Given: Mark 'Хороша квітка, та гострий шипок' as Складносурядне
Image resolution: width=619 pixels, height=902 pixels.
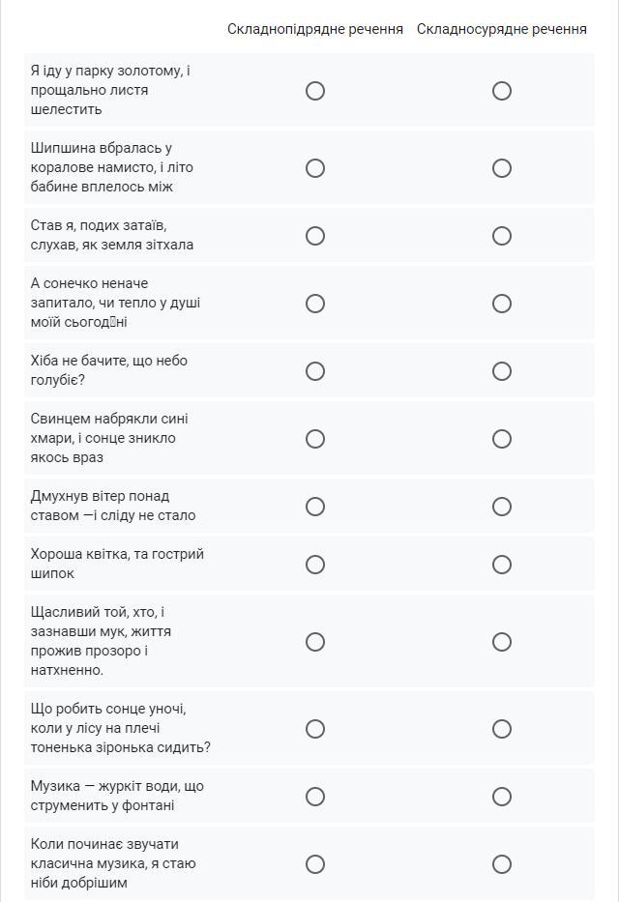Looking at the screenshot, I should point(502,565).
